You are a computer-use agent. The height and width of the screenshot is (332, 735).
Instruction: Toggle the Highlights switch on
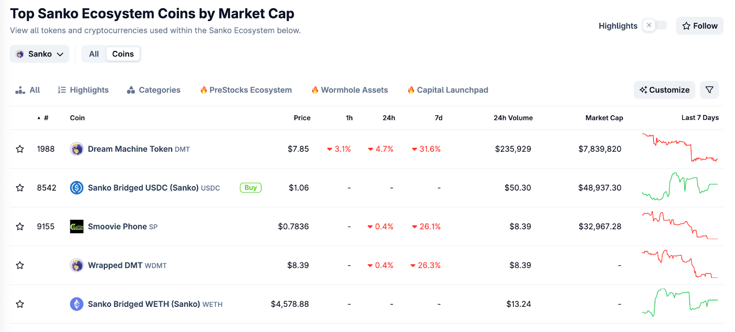(655, 25)
